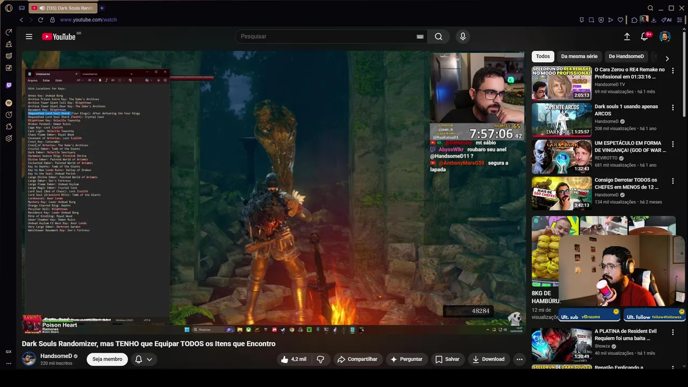Click the Perguntar ask button
Viewport: 688px width, 387px height.
[406, 359]
